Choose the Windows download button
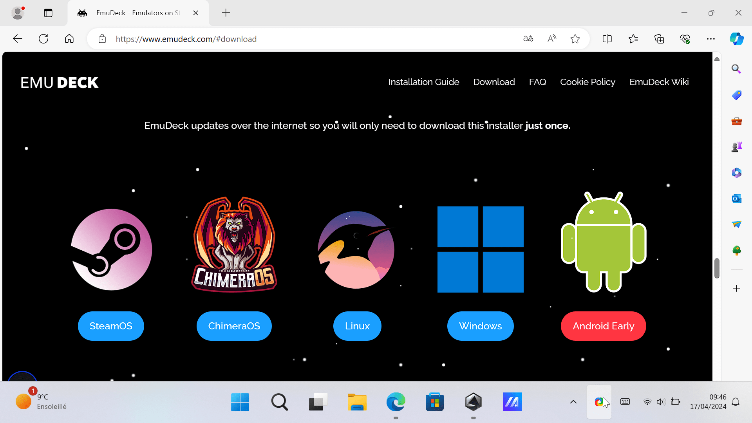This screenshot has height=423, width=752. pyautogui.click(x=481, y=326)
